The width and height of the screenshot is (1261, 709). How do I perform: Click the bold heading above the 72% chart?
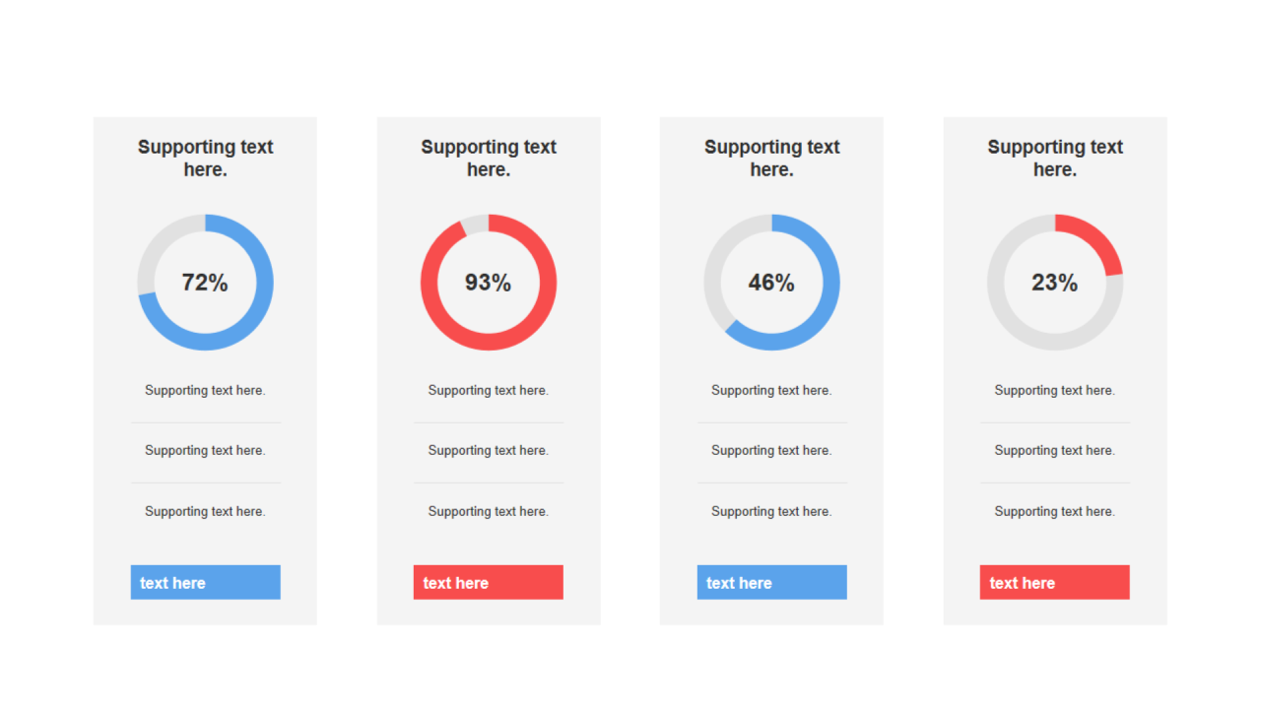point(205,158)
